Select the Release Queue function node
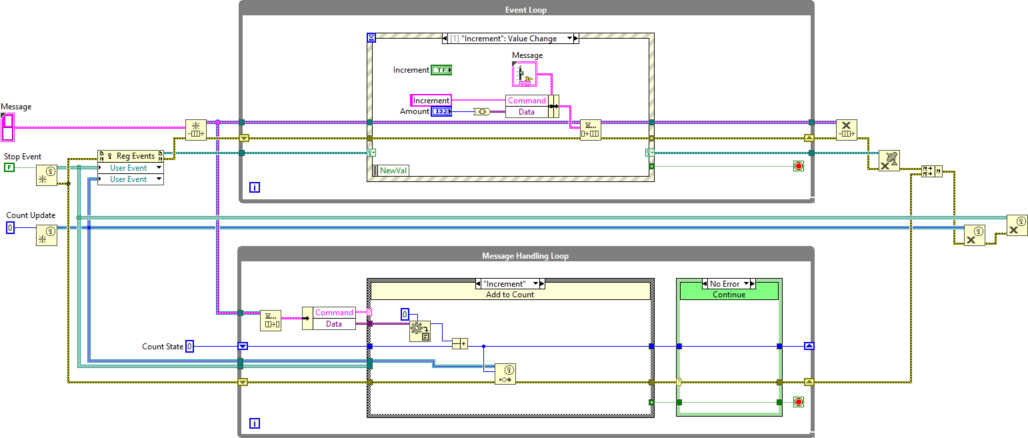The height and width of the screenshot is (438, 1028). [x=847, y=130]
